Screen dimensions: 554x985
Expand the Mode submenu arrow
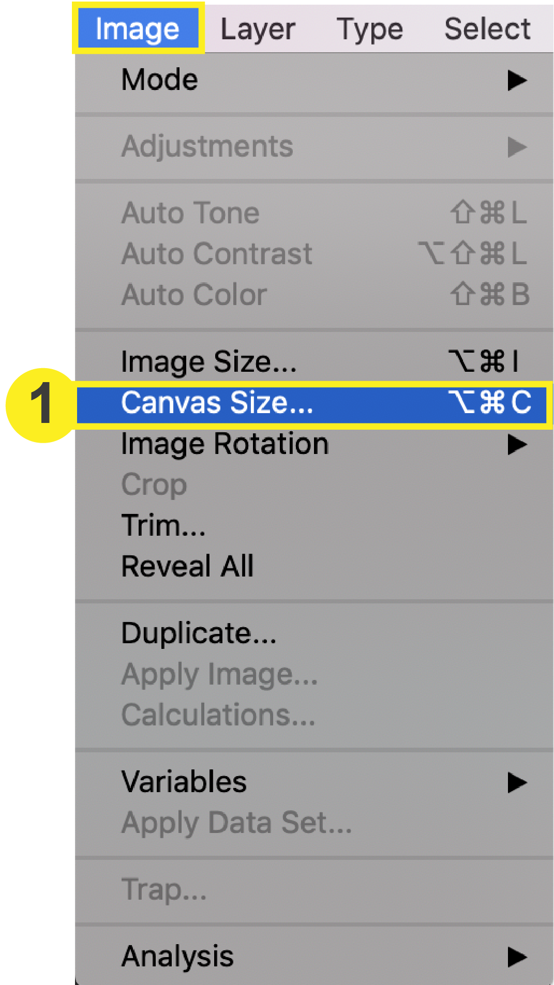point(517,80)
